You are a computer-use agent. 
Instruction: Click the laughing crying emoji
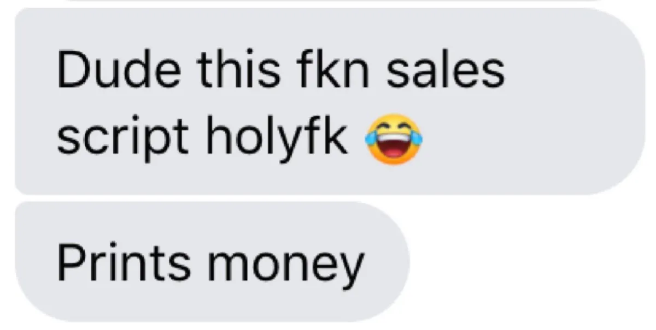click(393, 139)
